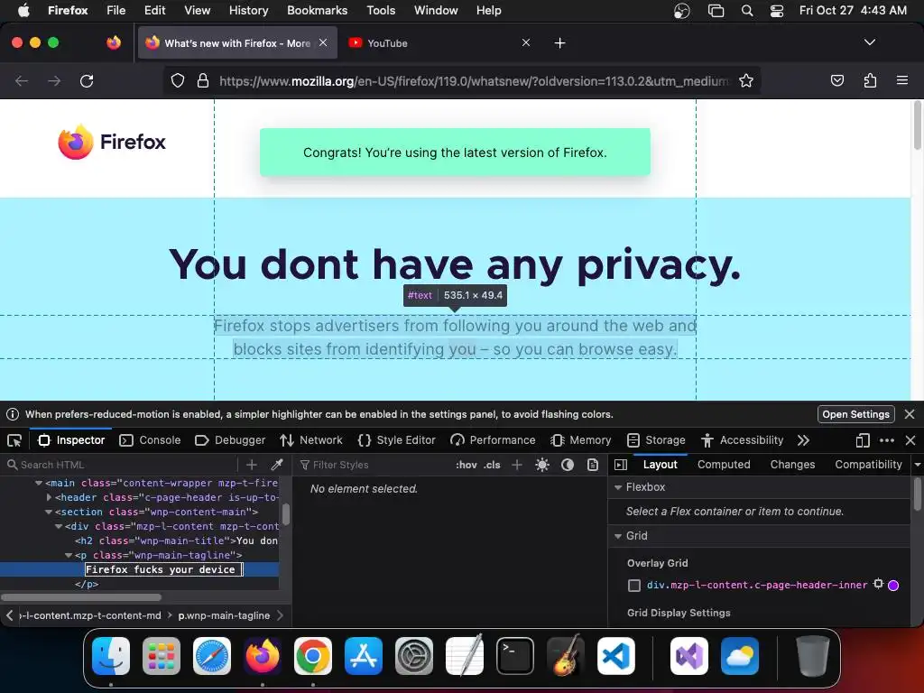Image resolution: width=924 pixels, height=693 pixels.
Task: Toggle light color scheme simulation sun icon
Action: tap(542, 465)
